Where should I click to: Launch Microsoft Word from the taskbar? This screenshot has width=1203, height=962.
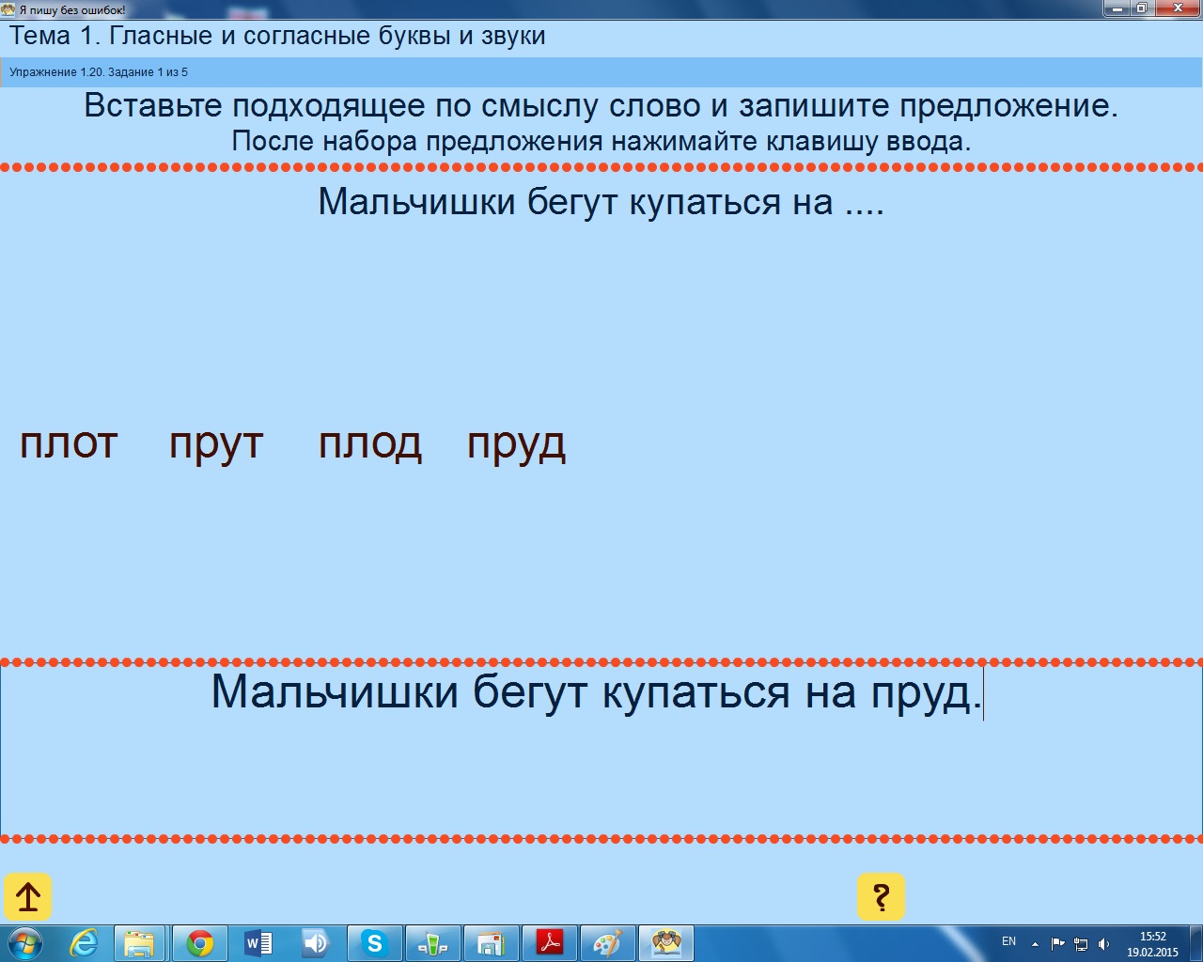click(258, 943)
